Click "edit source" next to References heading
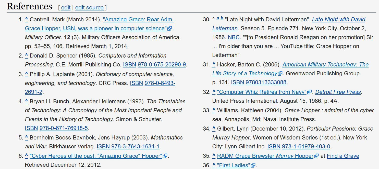Image resolution: width=379 pixels, height=169 pixels. [x=89, y=8]
